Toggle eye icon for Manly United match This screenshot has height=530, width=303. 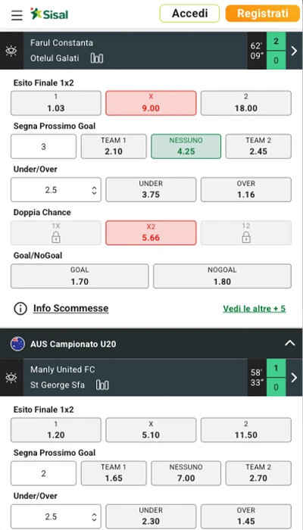tap(11, 378)
